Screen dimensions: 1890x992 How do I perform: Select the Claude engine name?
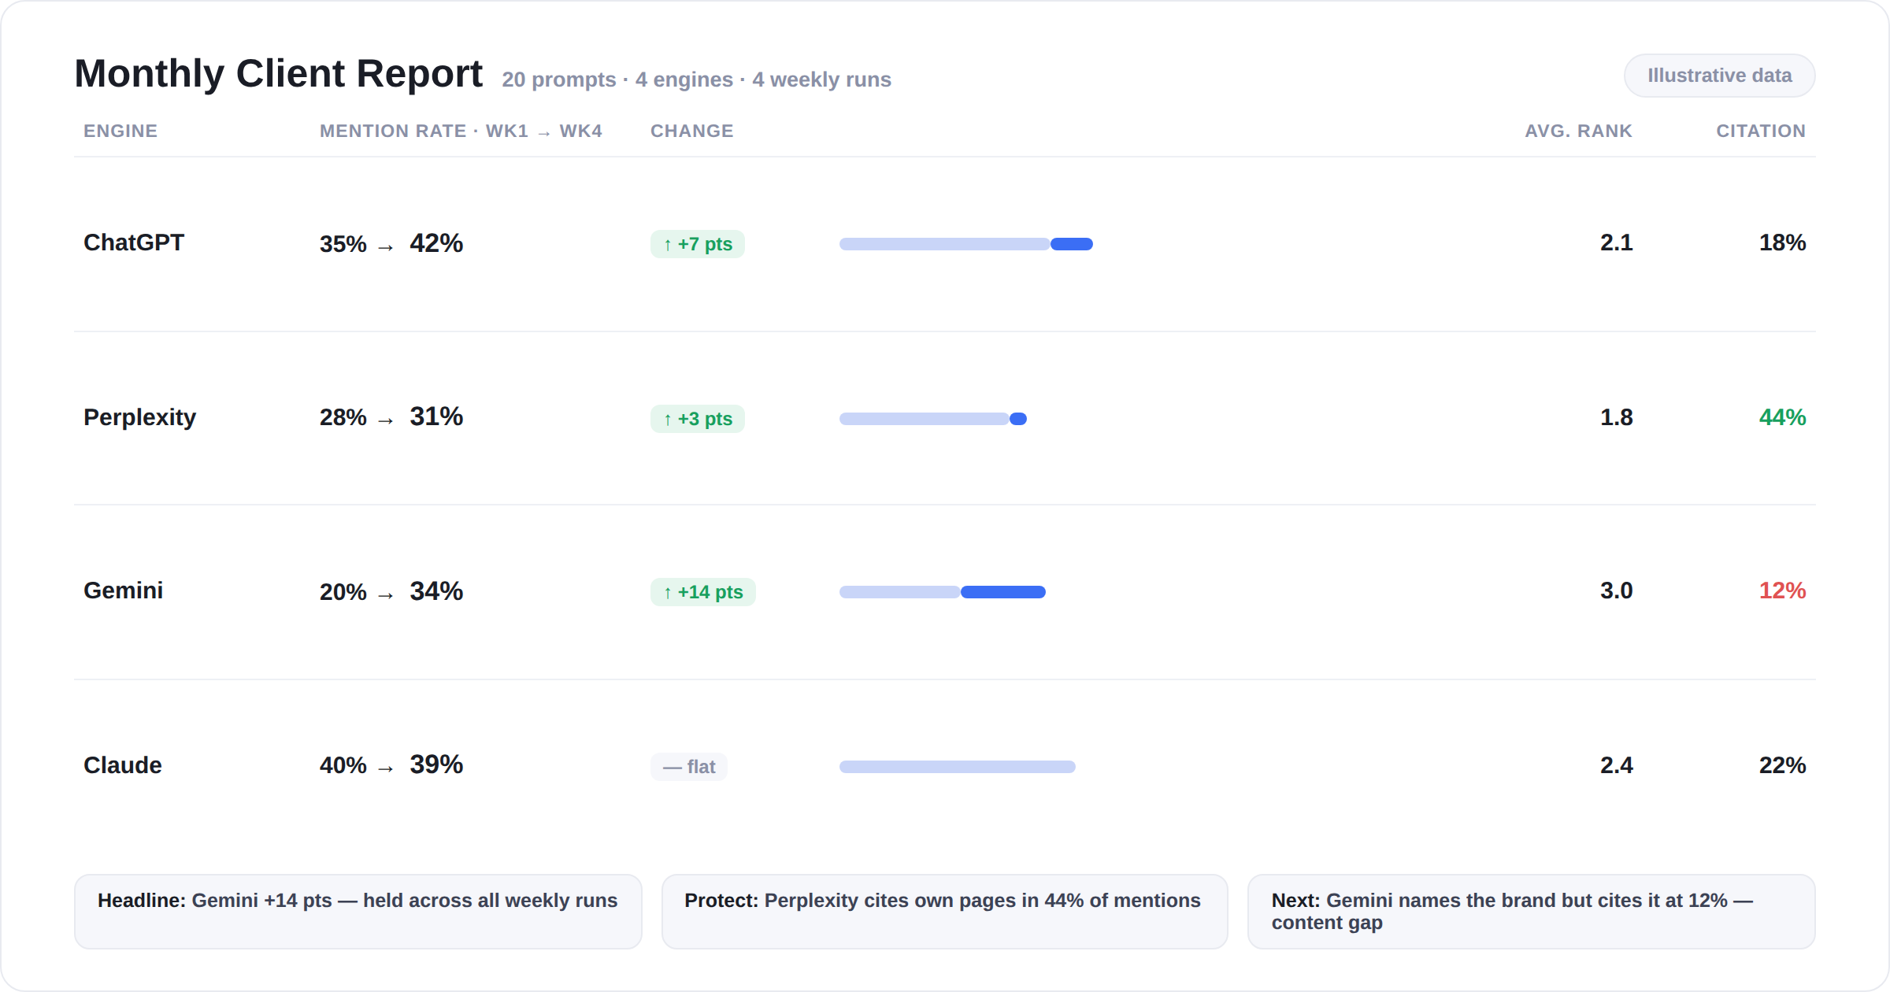pos(122,765)
